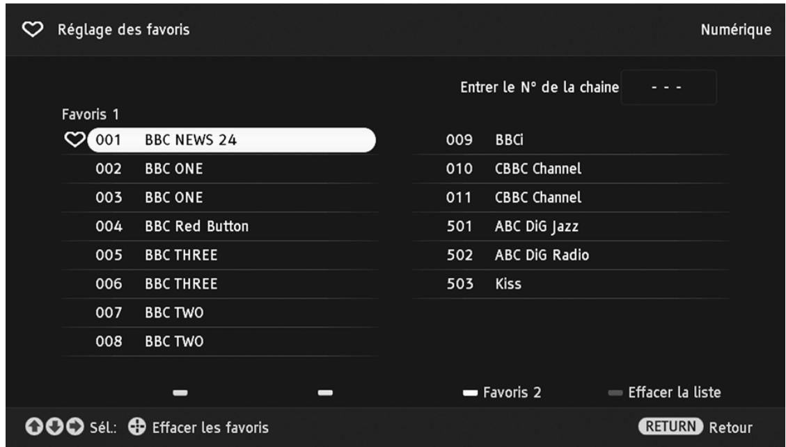Select channel 501 ABC DiG Jazz

click(x=570, y=226)
